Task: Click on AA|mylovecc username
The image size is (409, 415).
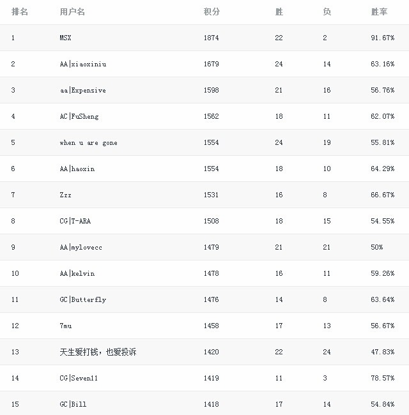Action: point(81,248)
